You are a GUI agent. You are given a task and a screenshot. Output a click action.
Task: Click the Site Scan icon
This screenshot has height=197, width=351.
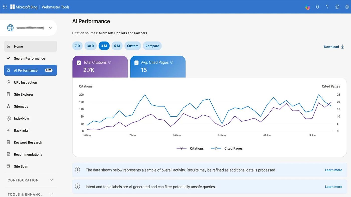[8, 166]
